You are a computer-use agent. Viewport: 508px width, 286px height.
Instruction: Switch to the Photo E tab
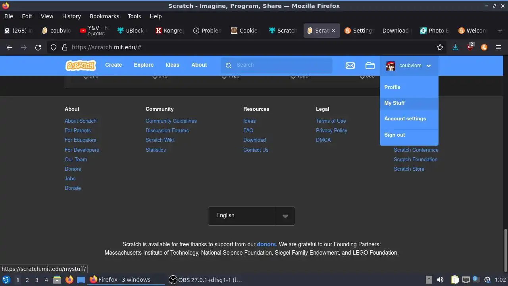point(434,31)
